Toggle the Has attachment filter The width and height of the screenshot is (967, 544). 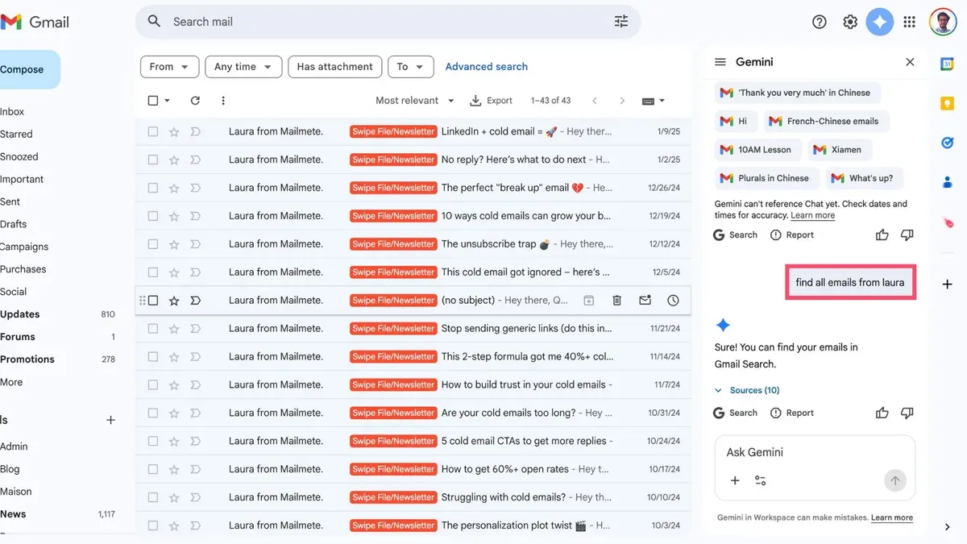click(x=334, y=67)
